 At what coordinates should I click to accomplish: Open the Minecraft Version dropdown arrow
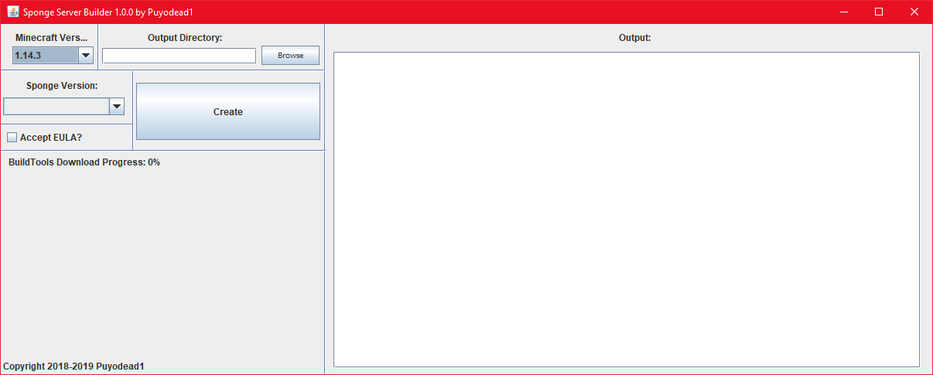[x=86, y=56]
